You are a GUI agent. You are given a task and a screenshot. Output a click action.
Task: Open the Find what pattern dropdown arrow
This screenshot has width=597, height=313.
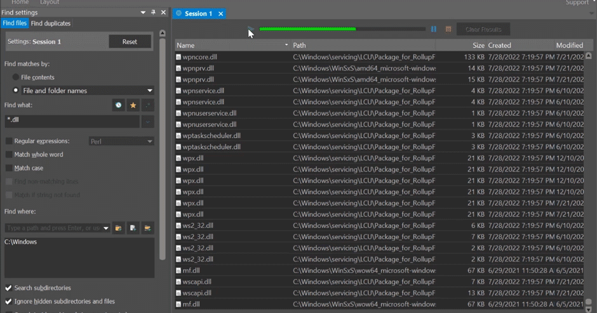(147, 120)
